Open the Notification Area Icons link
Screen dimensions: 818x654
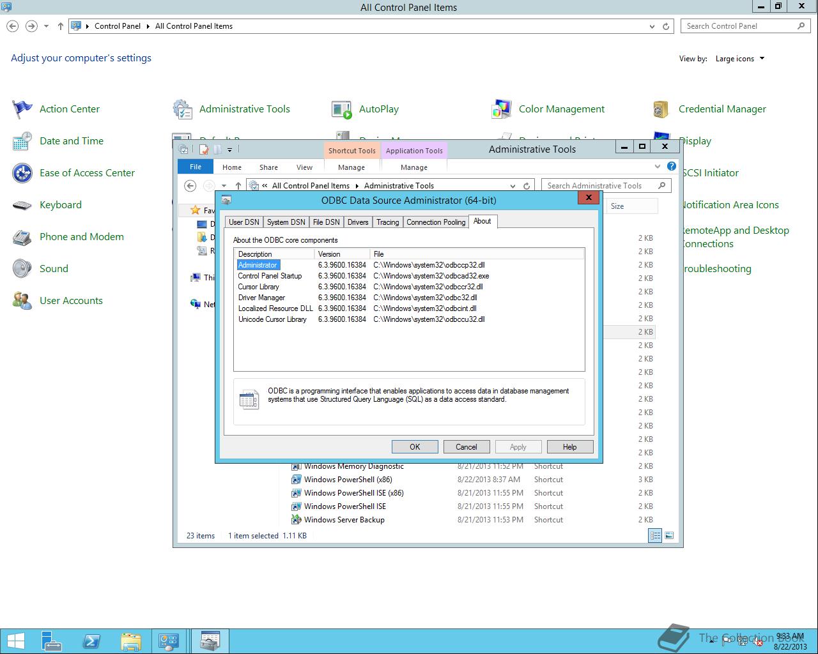[730, 205]
